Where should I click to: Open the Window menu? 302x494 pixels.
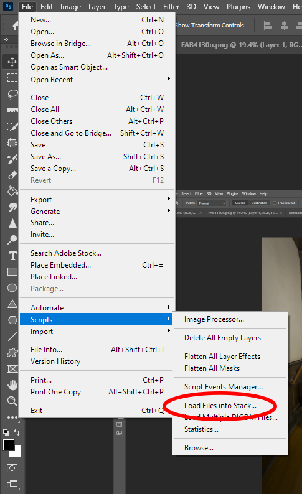tap(271, 7)
